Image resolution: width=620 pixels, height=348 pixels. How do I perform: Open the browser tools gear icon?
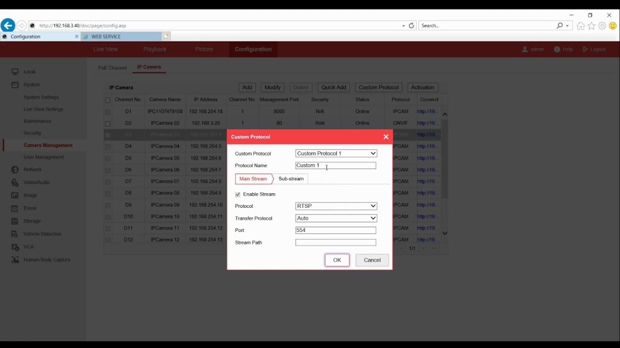point(602,26)
